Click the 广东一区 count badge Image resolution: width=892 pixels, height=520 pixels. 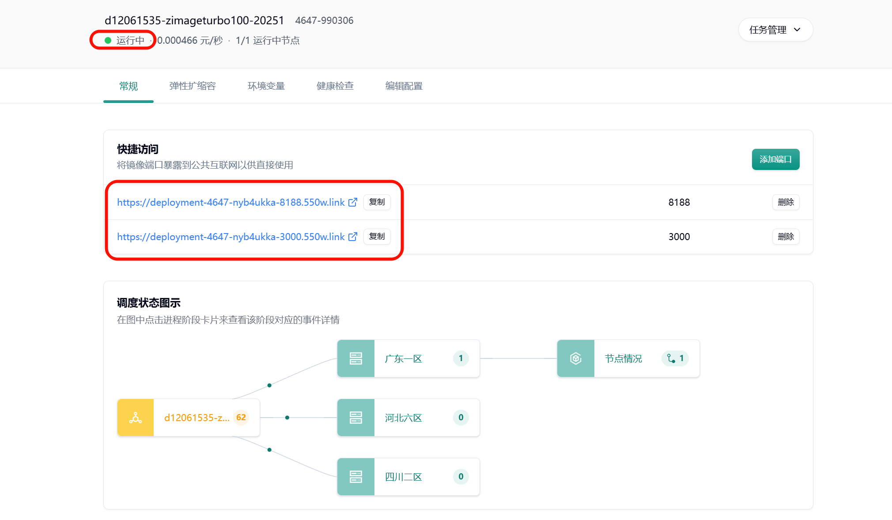461,358
